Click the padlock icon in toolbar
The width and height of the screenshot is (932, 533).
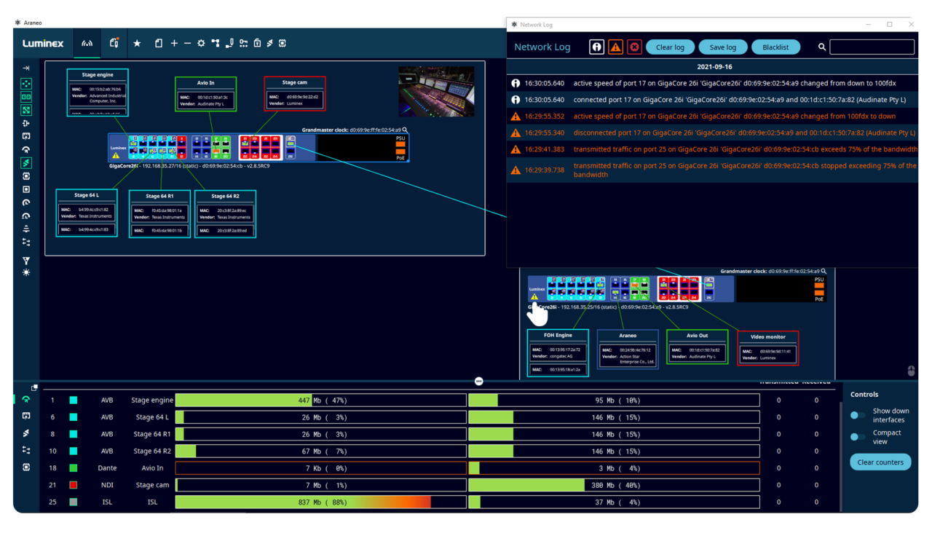click(257, 44)
